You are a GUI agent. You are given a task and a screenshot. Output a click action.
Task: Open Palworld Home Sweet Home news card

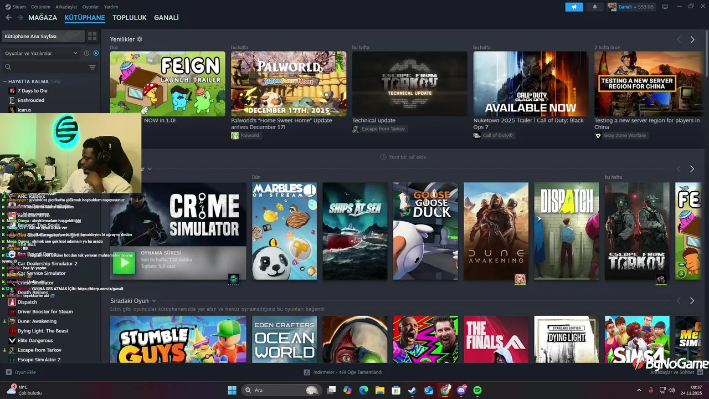click(x=289, y=84)
